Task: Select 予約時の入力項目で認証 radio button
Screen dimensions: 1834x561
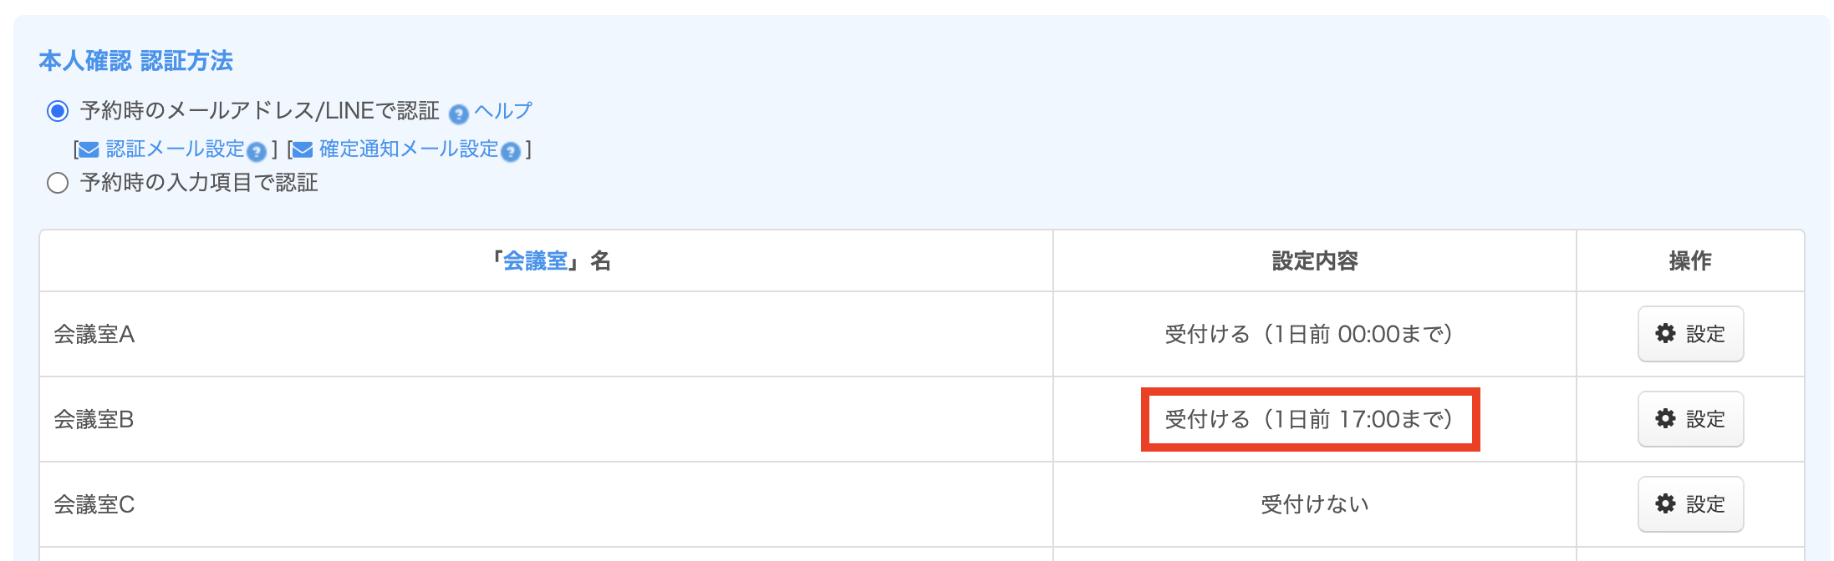Action: (x=58, y=183)
